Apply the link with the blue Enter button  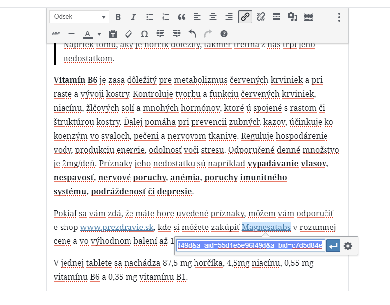coord(333,246)
